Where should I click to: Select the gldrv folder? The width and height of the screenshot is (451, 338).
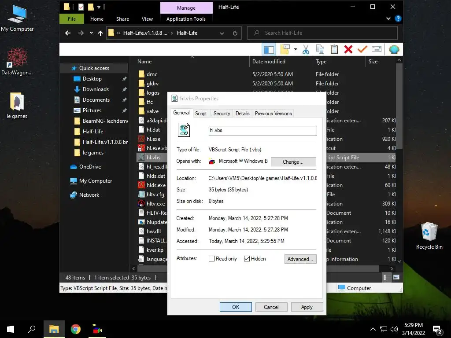point(152,84)
